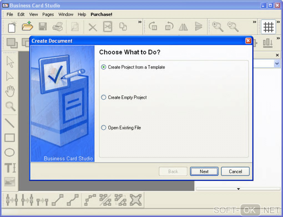Open the Window menu
Viewport: 283px width, 217px height.
[x=66, y=14]
